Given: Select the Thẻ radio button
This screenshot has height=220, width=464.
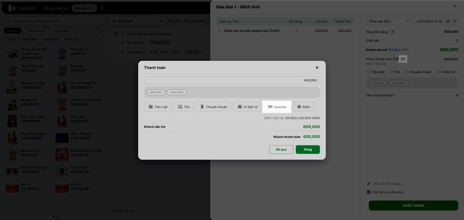Looking at the screenshot, I should 391,72.
